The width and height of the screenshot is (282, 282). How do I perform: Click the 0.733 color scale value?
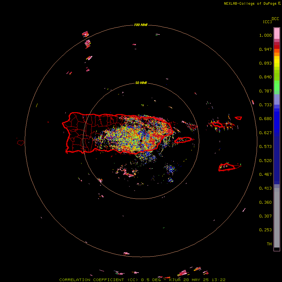click(265, 105)
